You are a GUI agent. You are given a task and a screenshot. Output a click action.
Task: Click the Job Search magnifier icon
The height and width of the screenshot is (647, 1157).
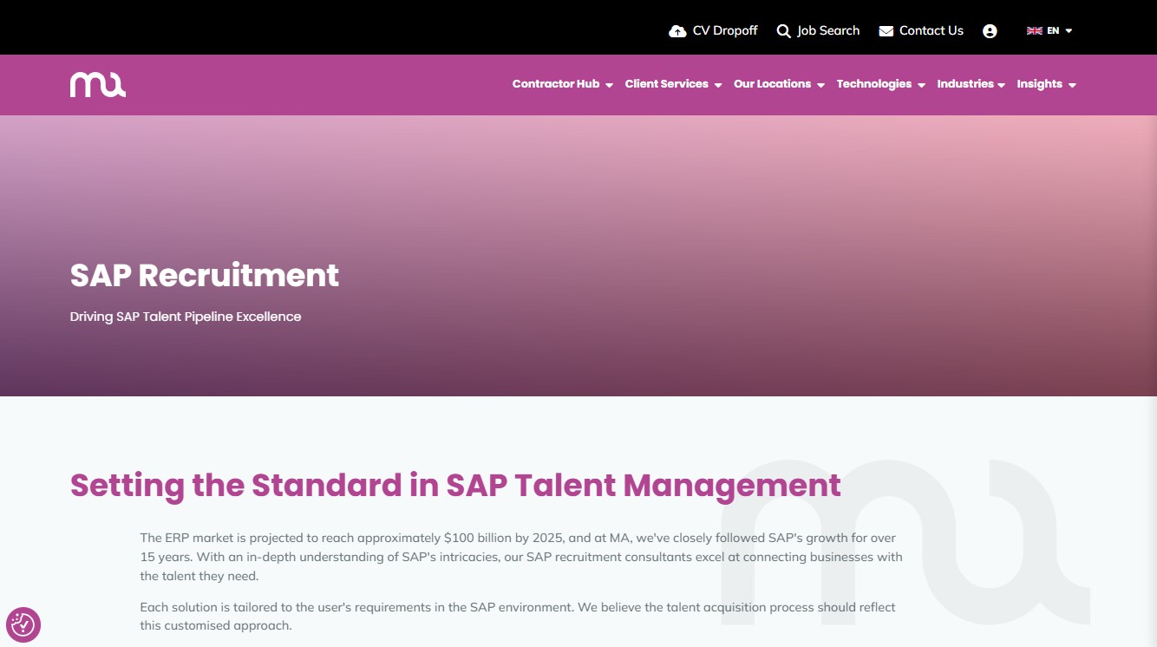783,31
